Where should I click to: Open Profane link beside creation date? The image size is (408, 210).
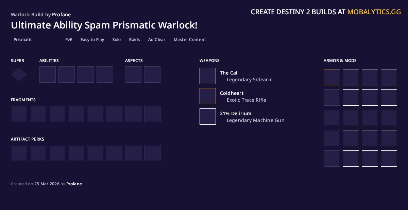tap(74, 184)
